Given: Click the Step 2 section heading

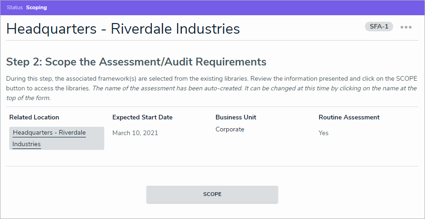Looking at the screenshot, I should pyautogui.click(x=136, y=62).
